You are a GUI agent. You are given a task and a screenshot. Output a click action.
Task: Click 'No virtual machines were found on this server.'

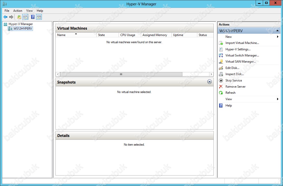click(134, 42)
